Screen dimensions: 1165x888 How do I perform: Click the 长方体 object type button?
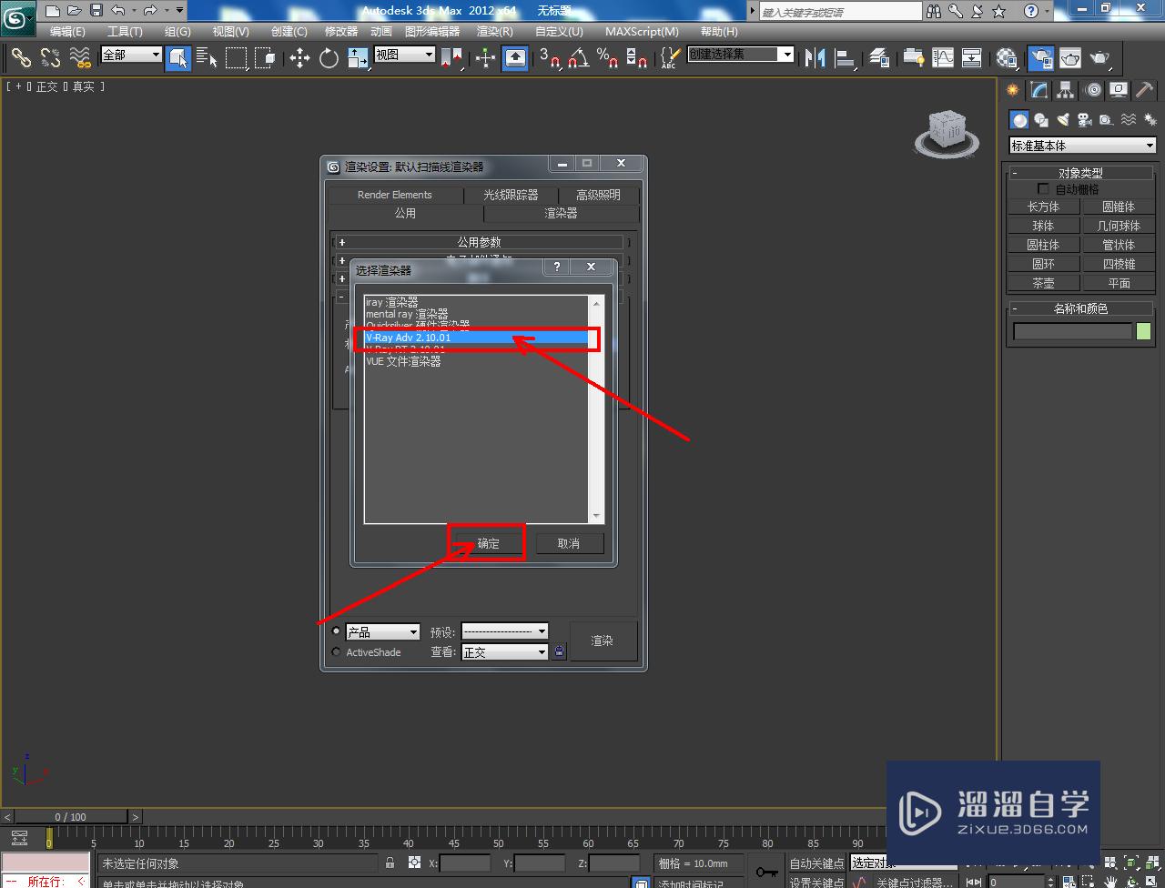point(1043,207)
